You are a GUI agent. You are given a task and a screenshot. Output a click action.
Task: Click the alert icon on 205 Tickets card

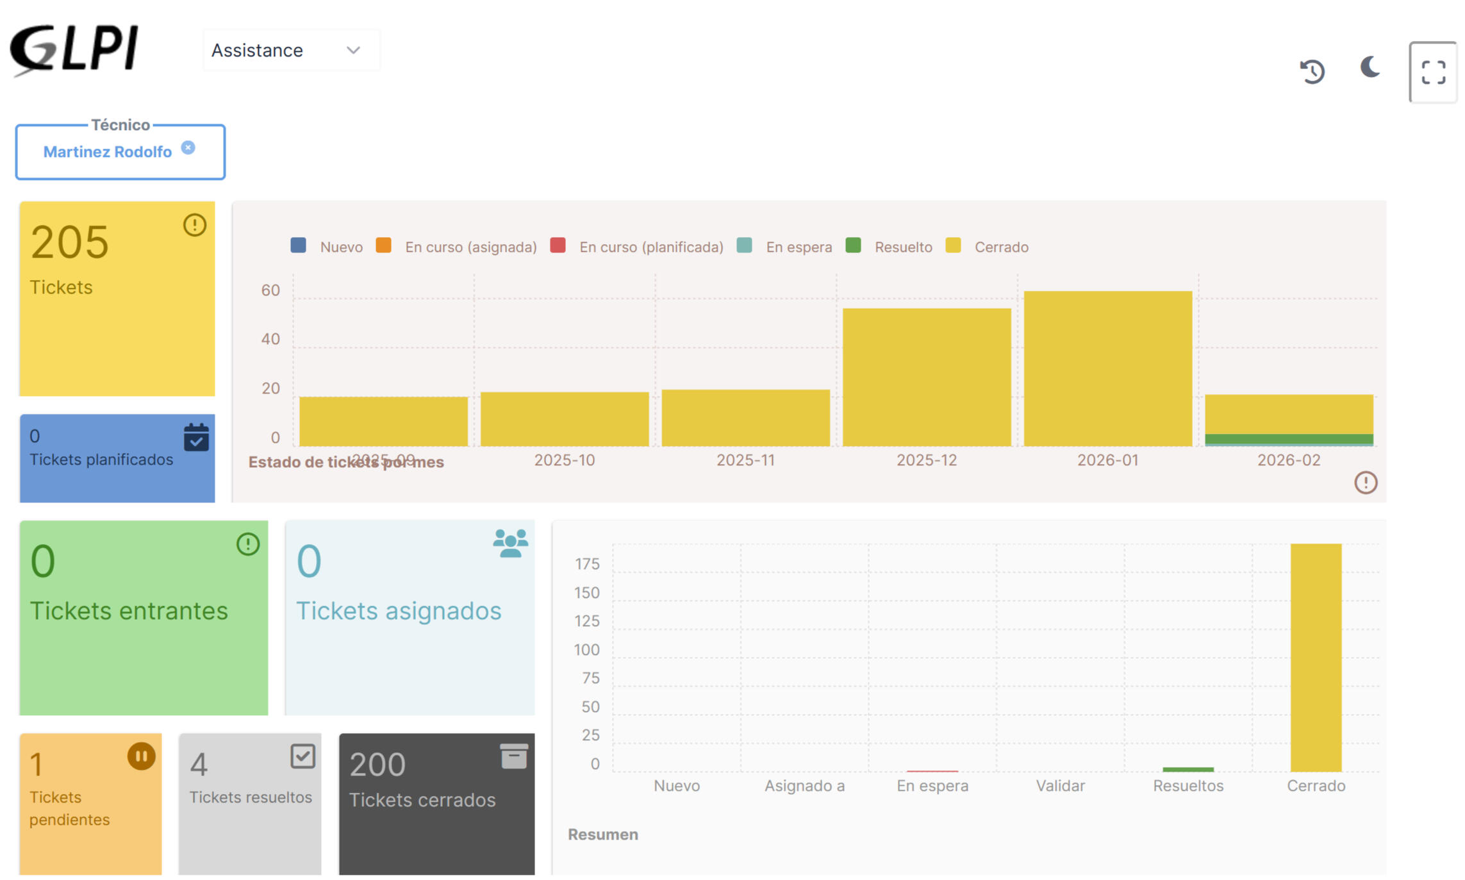[x=195, y=225]
